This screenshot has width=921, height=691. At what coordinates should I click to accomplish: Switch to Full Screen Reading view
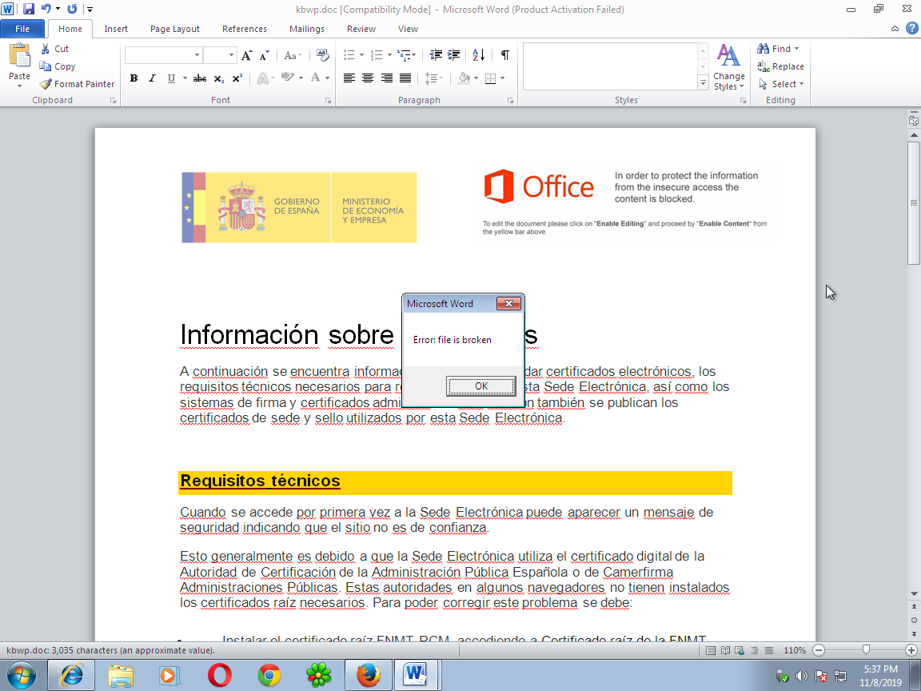725,650
